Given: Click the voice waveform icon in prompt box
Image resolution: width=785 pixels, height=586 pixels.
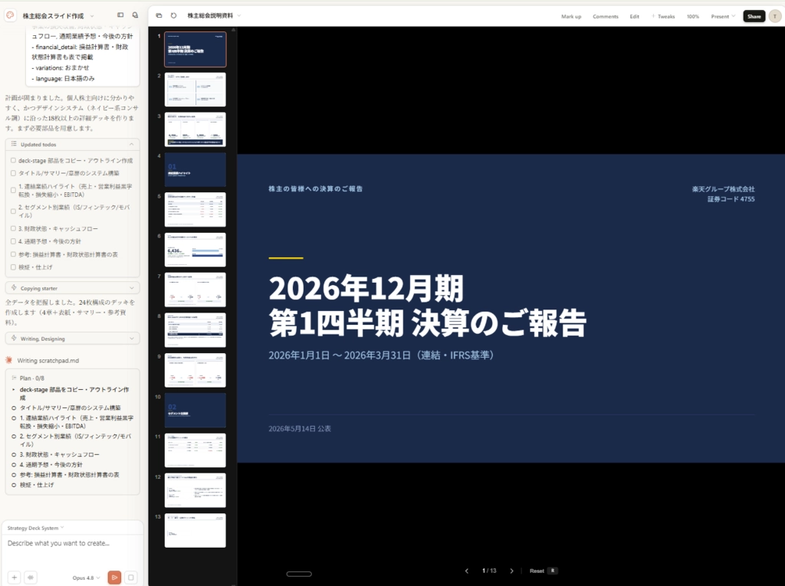Looking at the screenshot, I should coord(31,577).
